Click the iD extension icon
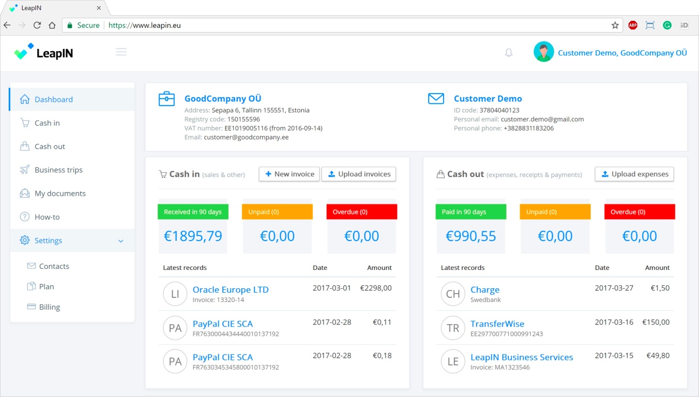Viewport: 699px width, 397px height. pos(684,25)
